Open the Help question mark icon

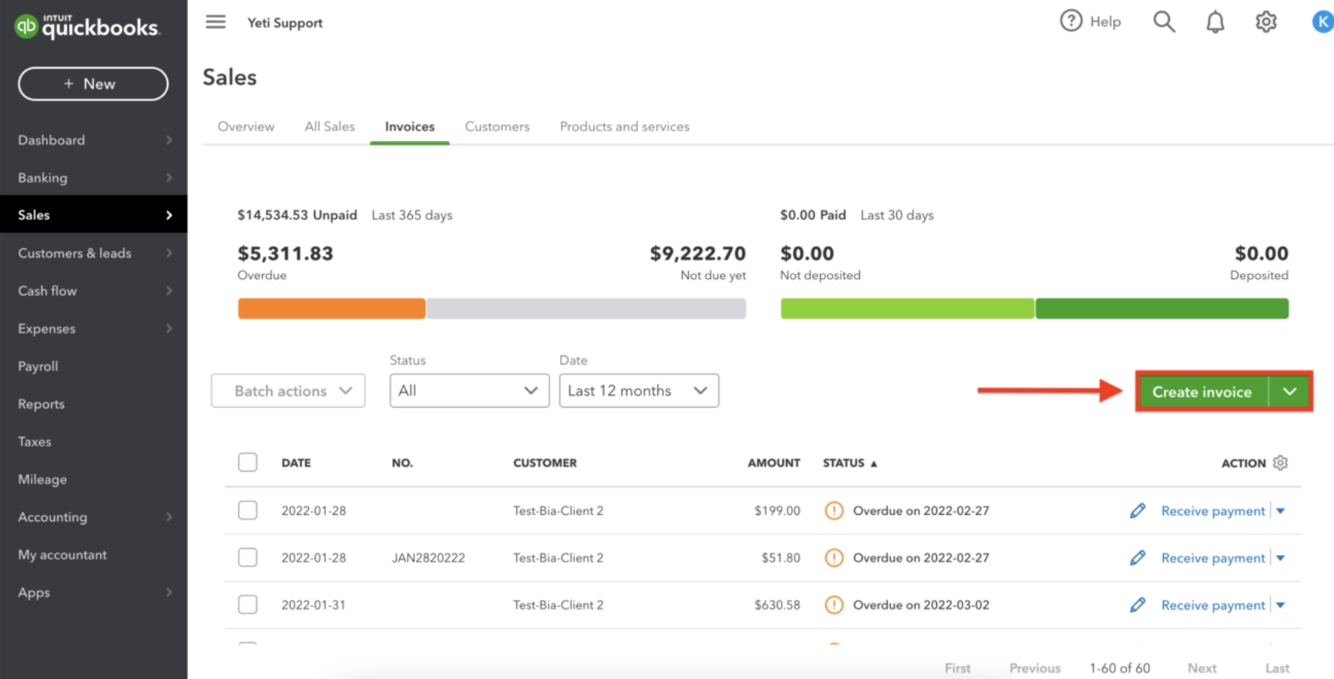coord(1070,21)
